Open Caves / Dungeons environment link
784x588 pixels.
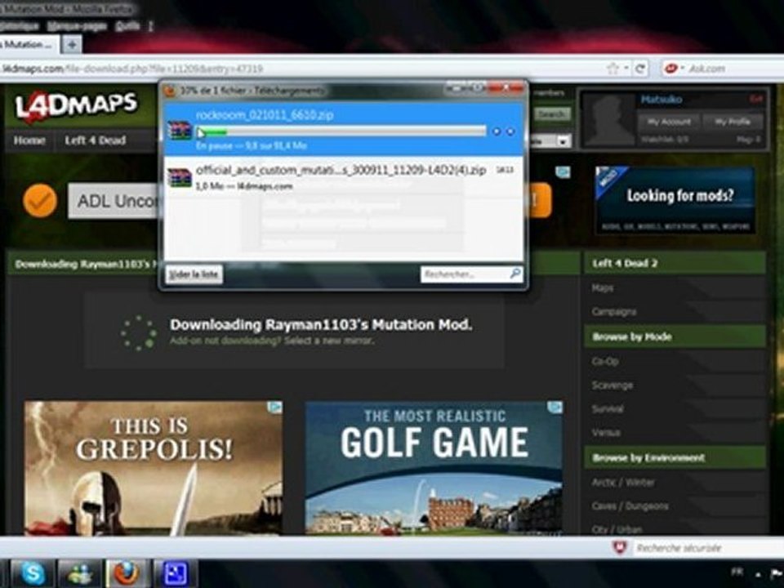click(630, 506)
